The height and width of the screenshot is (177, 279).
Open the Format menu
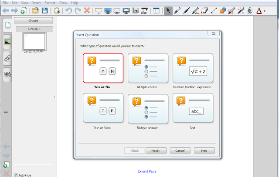(x=50, y=3)
